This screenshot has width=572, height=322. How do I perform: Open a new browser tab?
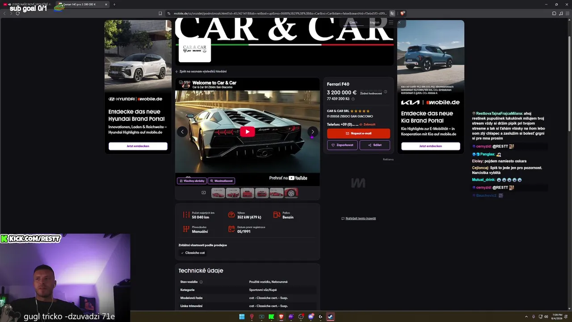click(x=114, y=4)
